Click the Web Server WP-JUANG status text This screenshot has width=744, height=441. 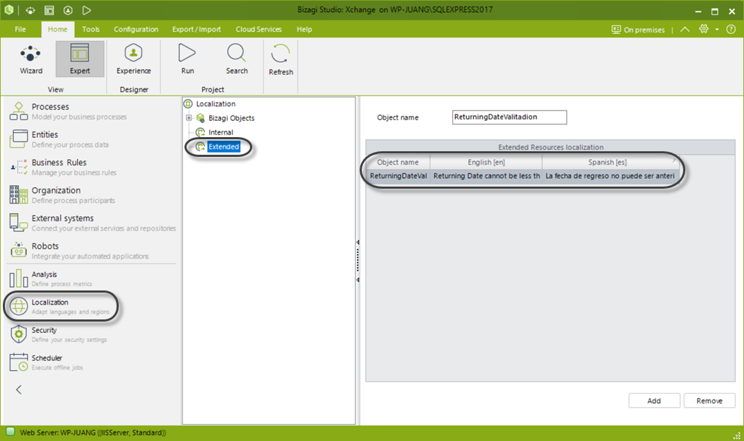pos(93,433)
